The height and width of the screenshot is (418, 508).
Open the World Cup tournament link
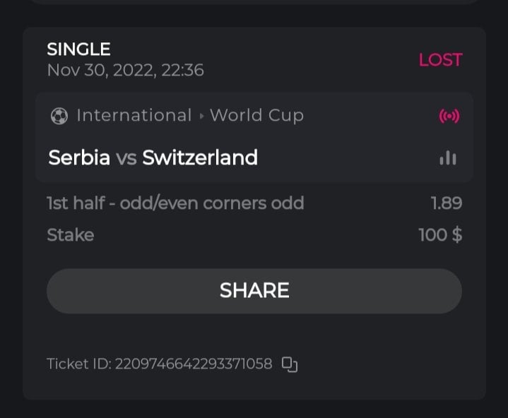click(x=256, y=116)
